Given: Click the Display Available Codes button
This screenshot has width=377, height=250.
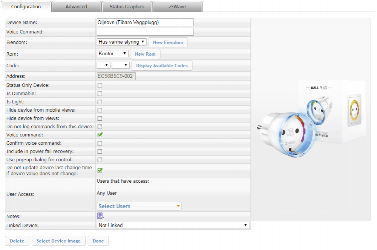Looking at the screenshot, I should [162, 66].
